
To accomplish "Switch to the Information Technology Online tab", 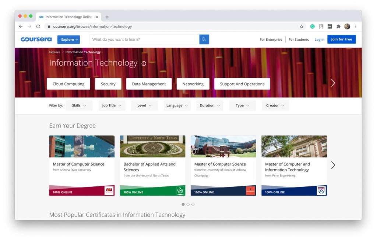I will click(69, 17).
